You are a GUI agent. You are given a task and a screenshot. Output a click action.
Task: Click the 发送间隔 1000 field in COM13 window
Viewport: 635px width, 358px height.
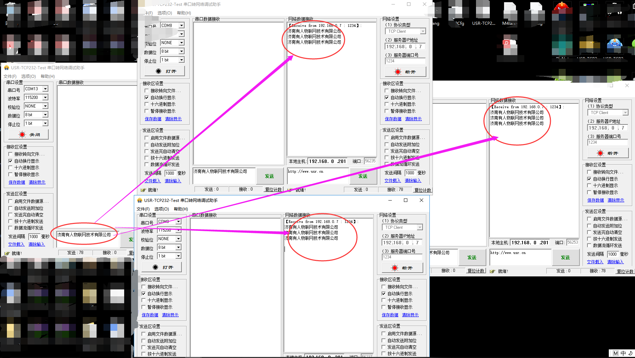(34, 236)
